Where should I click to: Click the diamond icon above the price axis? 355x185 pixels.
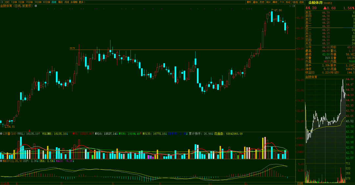pyautogui.click(x=290, y=6)
